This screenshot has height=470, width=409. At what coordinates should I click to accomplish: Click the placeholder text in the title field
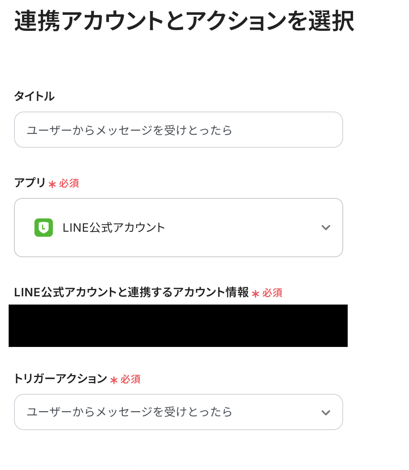[130, 130]
